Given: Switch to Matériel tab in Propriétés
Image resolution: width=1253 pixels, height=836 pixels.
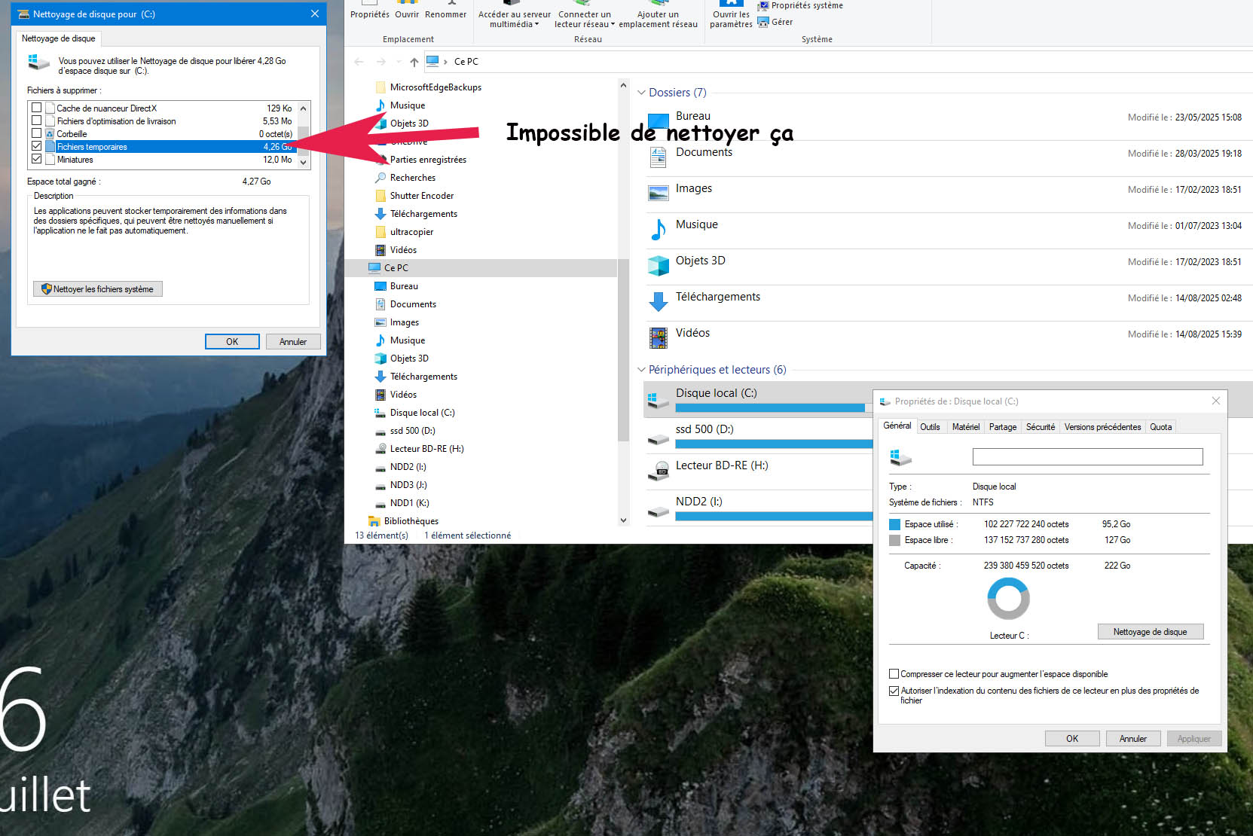Looking at the screenshot, I should coord(965,427).
